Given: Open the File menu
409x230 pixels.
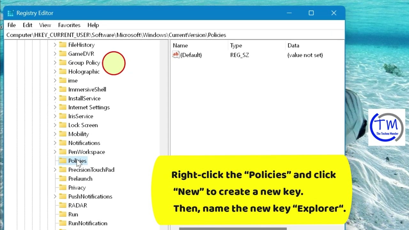Looking at the screenshot, I should point(12,25).
